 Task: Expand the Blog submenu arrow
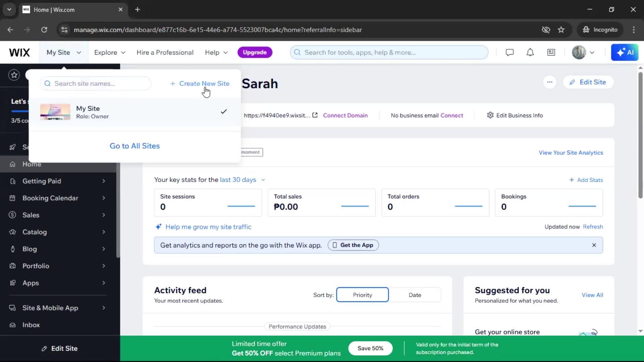(104, 249)
